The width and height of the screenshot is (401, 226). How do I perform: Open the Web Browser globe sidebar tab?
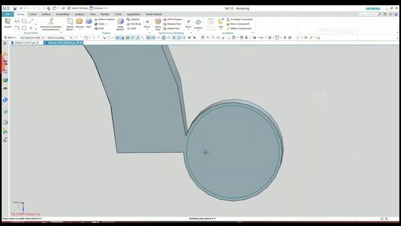point(5,100)
